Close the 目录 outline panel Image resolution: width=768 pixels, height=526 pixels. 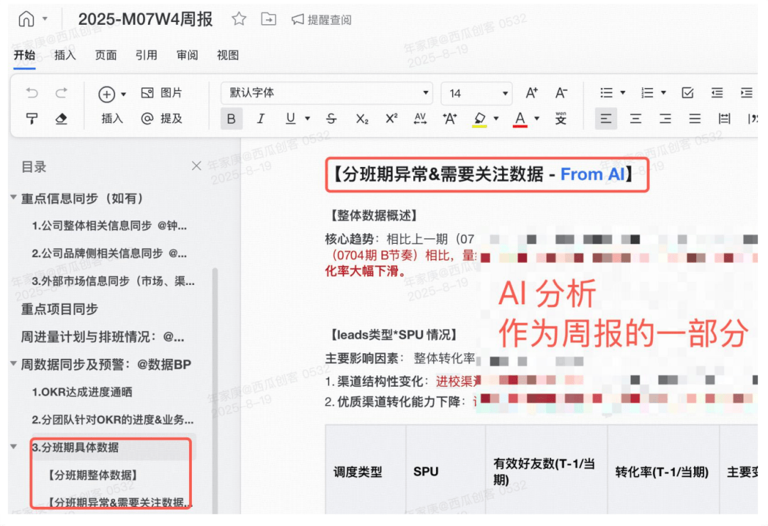tap(196, 166)
